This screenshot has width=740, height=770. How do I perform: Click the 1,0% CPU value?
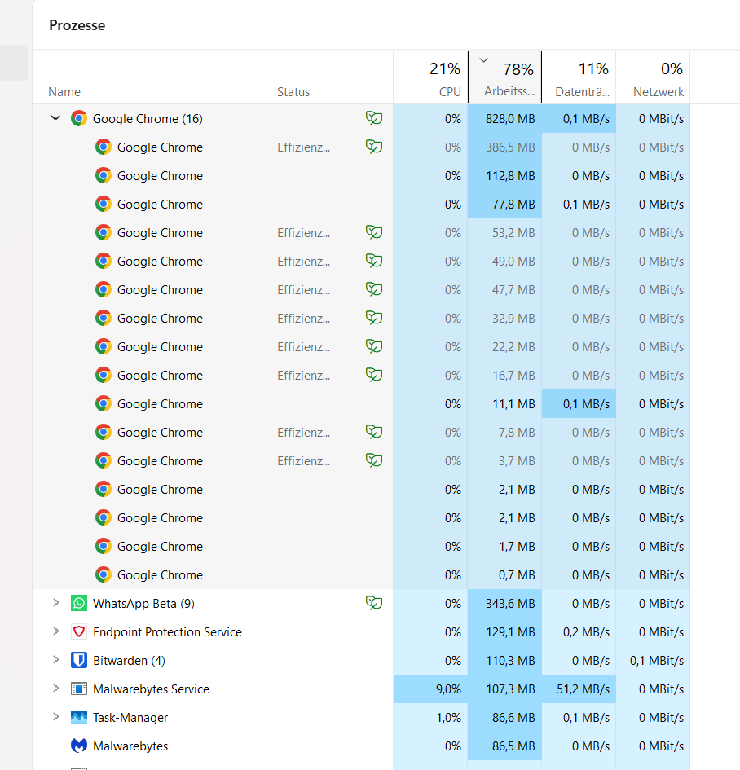coord(448,718)
